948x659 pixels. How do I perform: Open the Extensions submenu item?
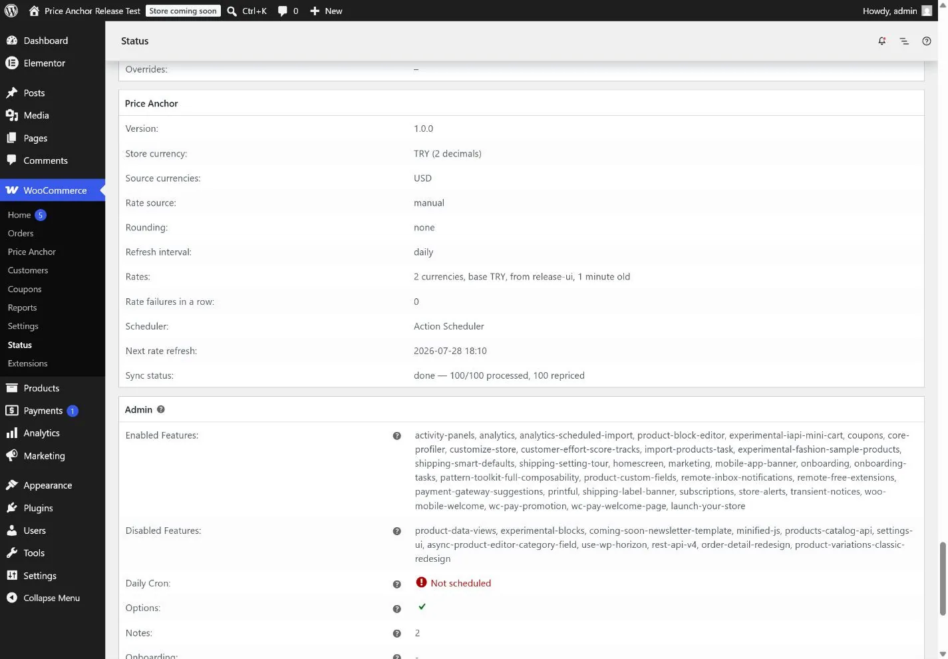[28, 363]
